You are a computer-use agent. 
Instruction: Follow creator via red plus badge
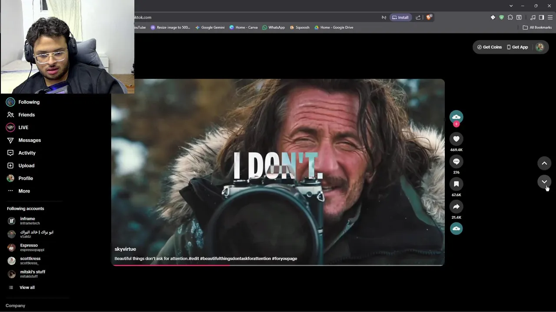[x=456, y=124]
